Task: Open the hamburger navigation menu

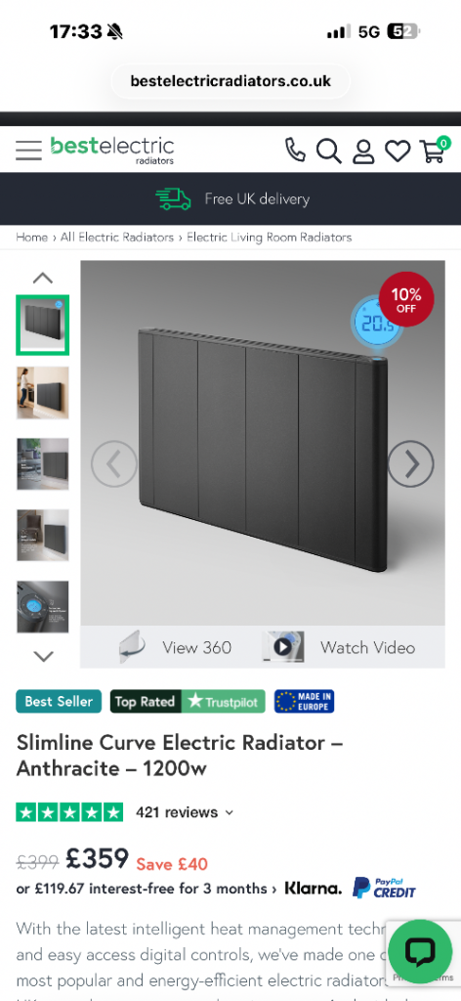Action: click(28, 150)
